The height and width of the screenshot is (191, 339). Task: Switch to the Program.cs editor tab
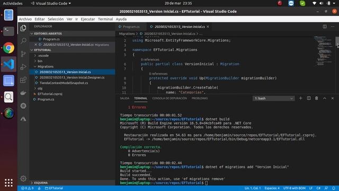click(131, 27)
